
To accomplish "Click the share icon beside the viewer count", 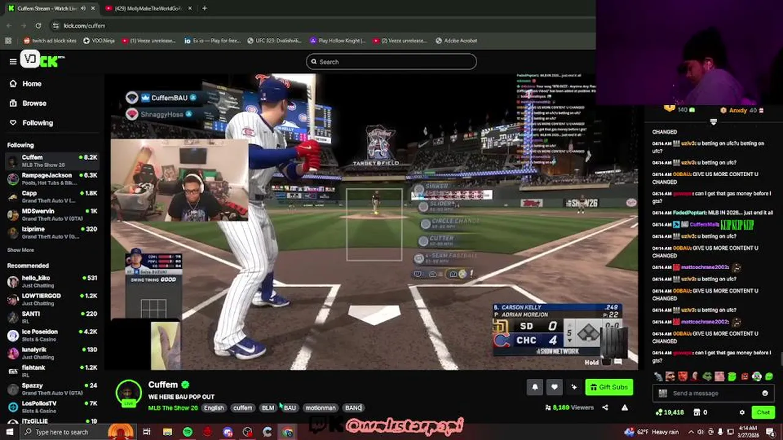I will click(x=605, y=408).
